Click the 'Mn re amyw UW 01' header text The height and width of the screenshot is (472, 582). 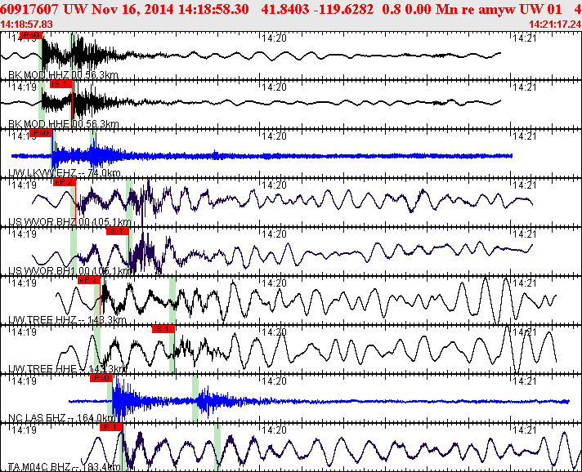[x=498, y=9]
